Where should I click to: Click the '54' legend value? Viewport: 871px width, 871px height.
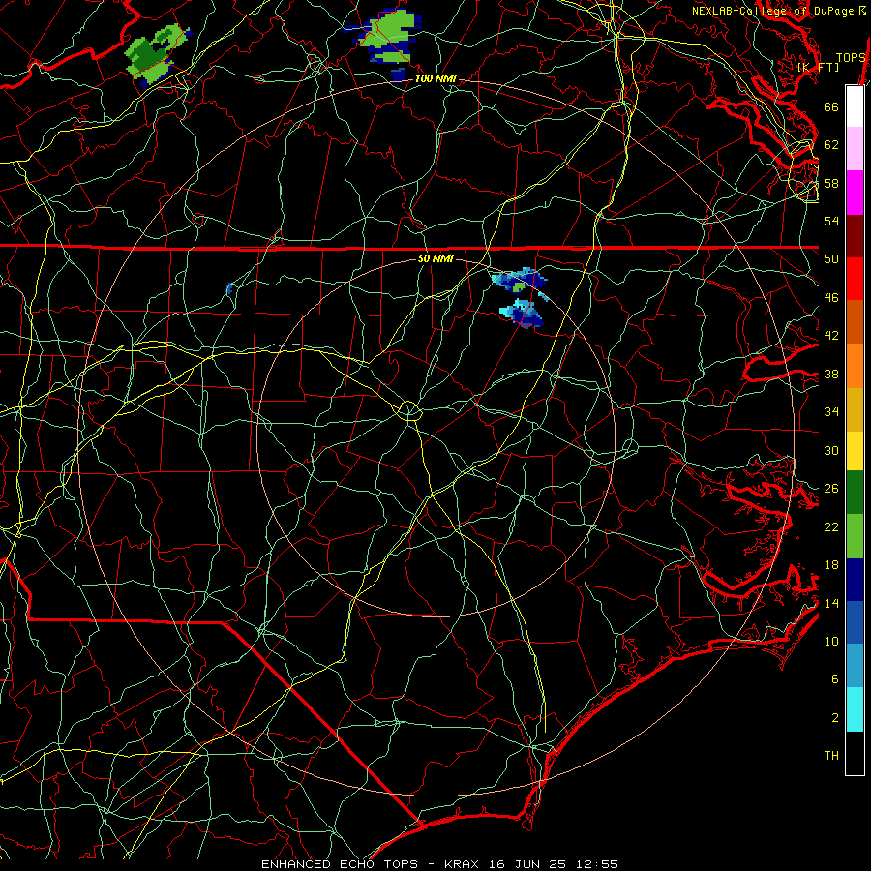click(831, 221)
